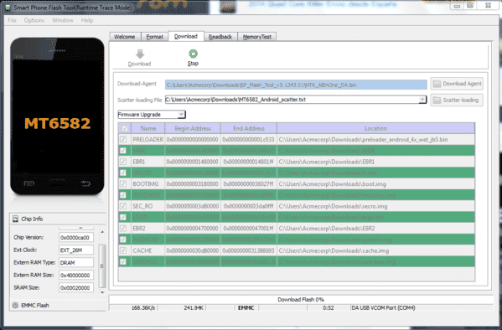The image size is (502, 330).
Task: Click the Chip Version value field
Action: (76, 238)
